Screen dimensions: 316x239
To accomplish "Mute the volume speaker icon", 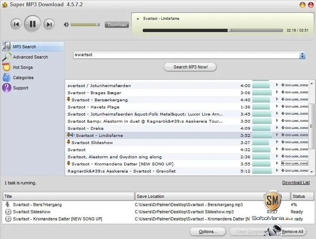I will tap(66, 25).
